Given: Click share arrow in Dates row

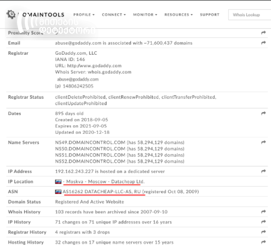Looking at the screenshot, I should click(263, 113).
